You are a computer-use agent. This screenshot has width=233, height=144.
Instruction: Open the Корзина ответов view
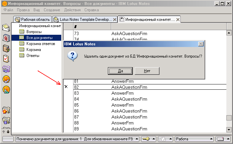41,44
